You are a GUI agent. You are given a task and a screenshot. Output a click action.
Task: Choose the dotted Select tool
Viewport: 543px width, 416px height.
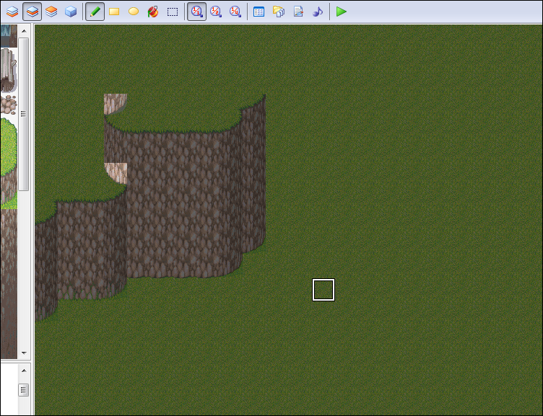pyautogui.click(x=173, y=12)
